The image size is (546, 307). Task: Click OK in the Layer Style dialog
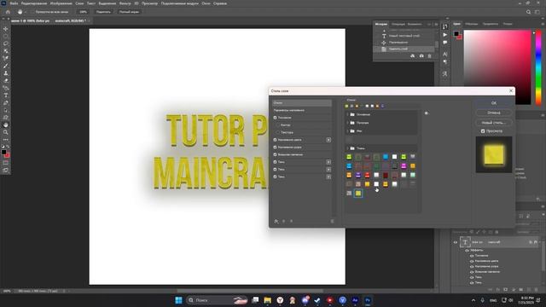point(494,103)
